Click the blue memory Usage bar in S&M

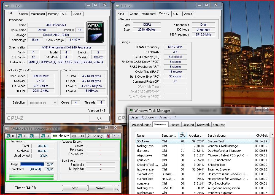click(x=32, y=164)
